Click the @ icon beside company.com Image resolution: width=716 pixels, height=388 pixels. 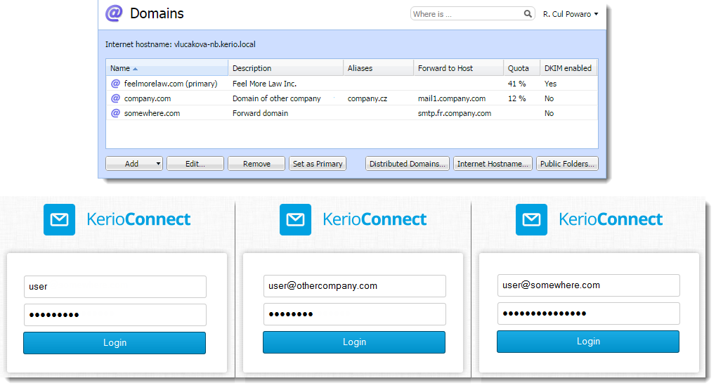tap(115, 98)
